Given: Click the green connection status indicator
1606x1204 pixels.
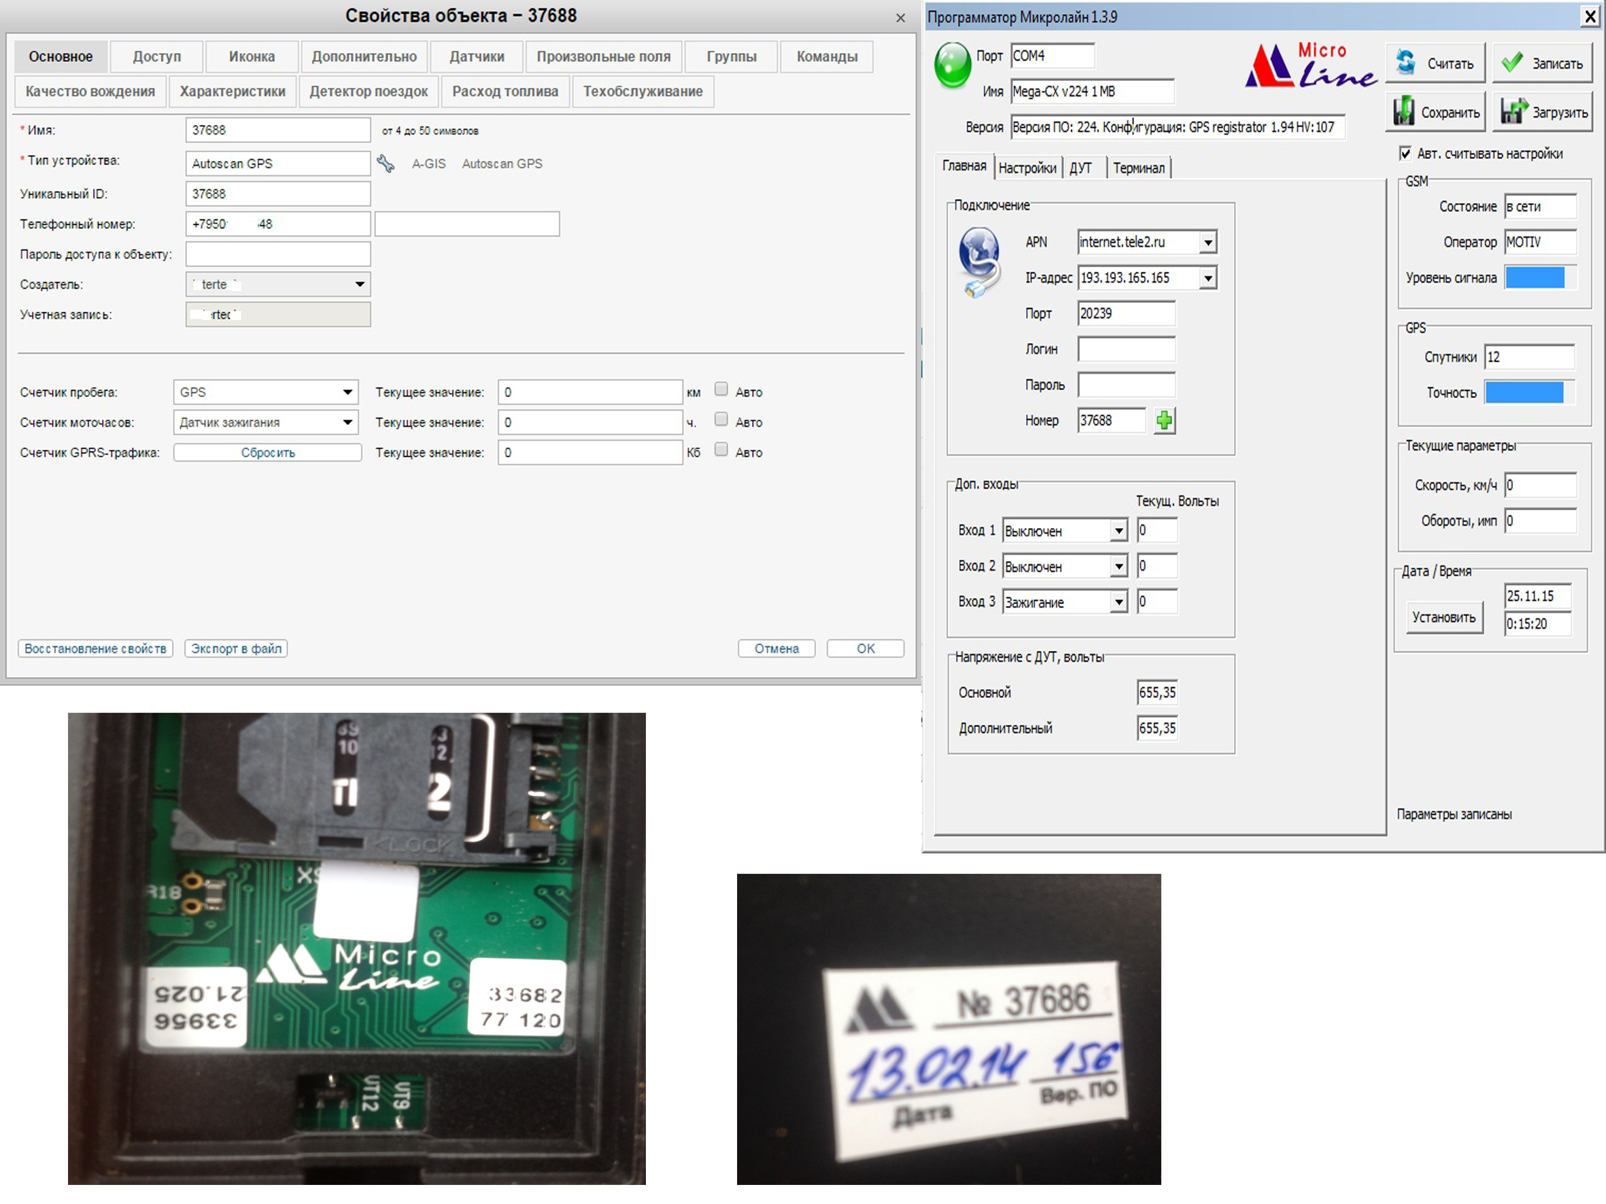Looking at the screenshot, I should pos(952,65).
